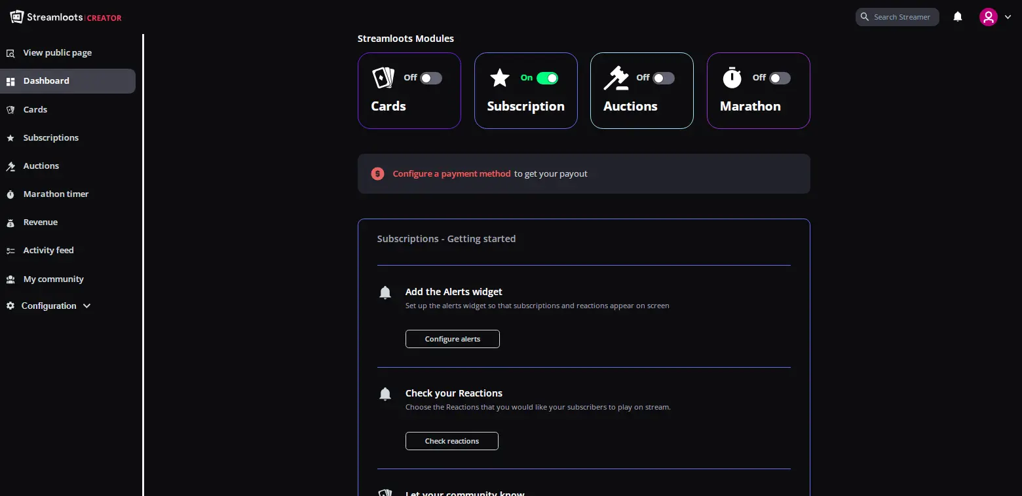The height and width of the screenshot is (496, 1022).
Task: Click the bell icon beside Check your Reactions
Action: (x=385, y=394)
